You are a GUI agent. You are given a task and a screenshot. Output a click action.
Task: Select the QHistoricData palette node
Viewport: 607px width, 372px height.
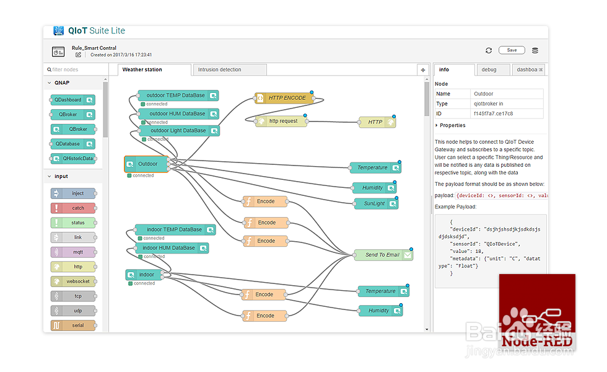tap(73, 159)
